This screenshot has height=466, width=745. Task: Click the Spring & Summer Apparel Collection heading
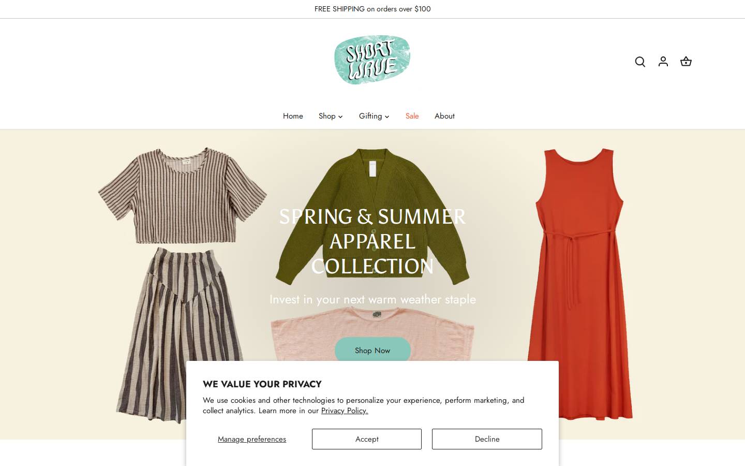tap(373, 241)
